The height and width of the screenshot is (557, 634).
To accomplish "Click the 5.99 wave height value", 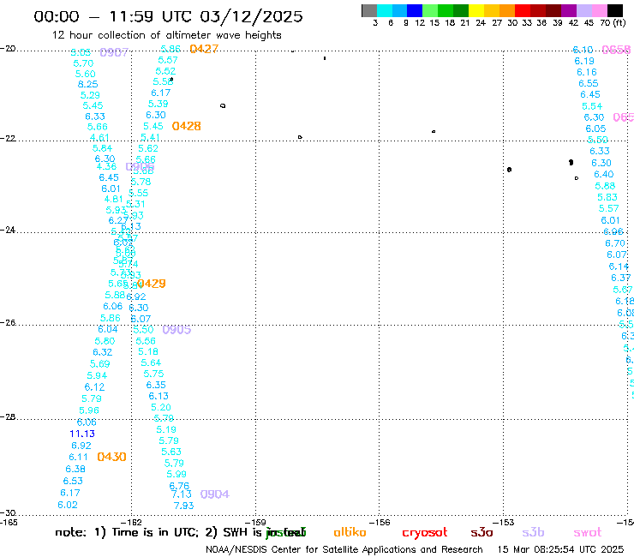I will [x=176, y=474].
